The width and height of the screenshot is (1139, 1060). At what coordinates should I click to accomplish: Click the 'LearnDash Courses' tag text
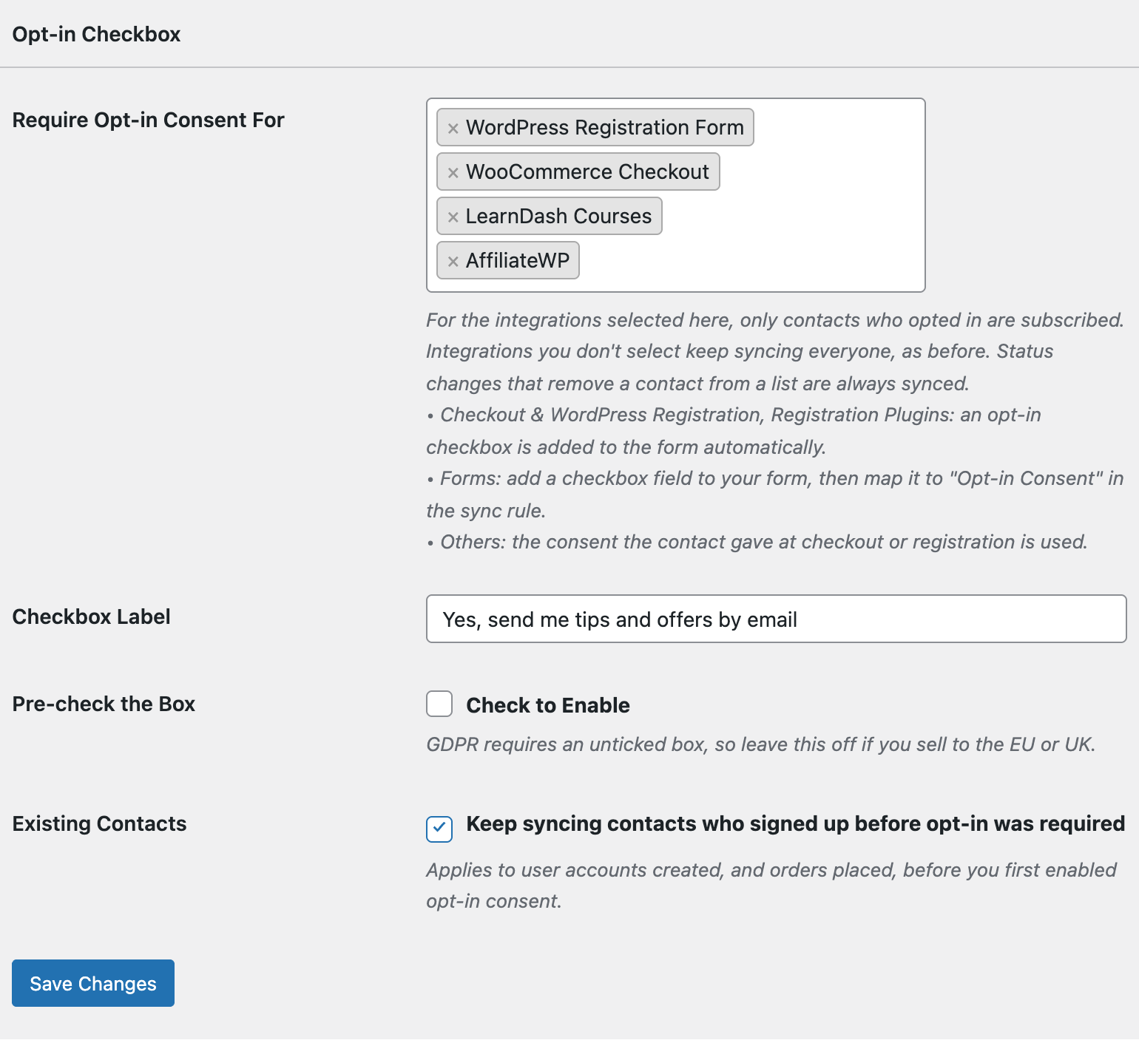(x=558, y=216)
